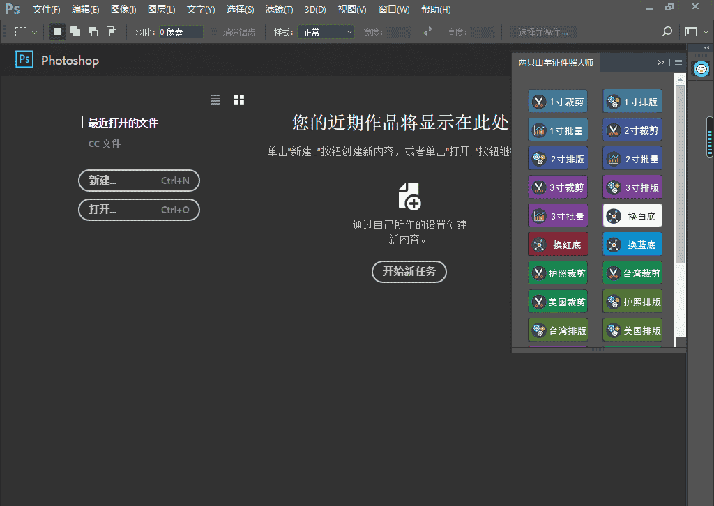This screenshot has height=506, width=714.
Task: Click the swap width and height icon
Action: click(x=427, y=31)
